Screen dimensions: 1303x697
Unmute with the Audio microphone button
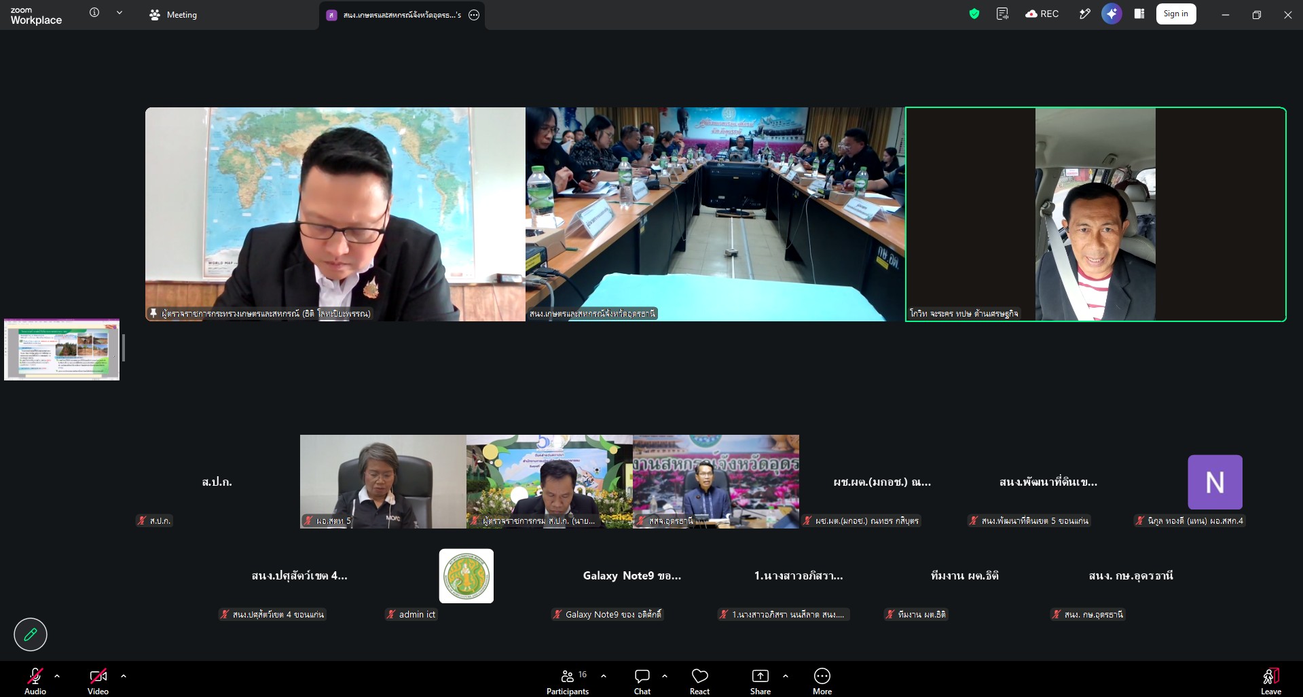tap(35, 680)
